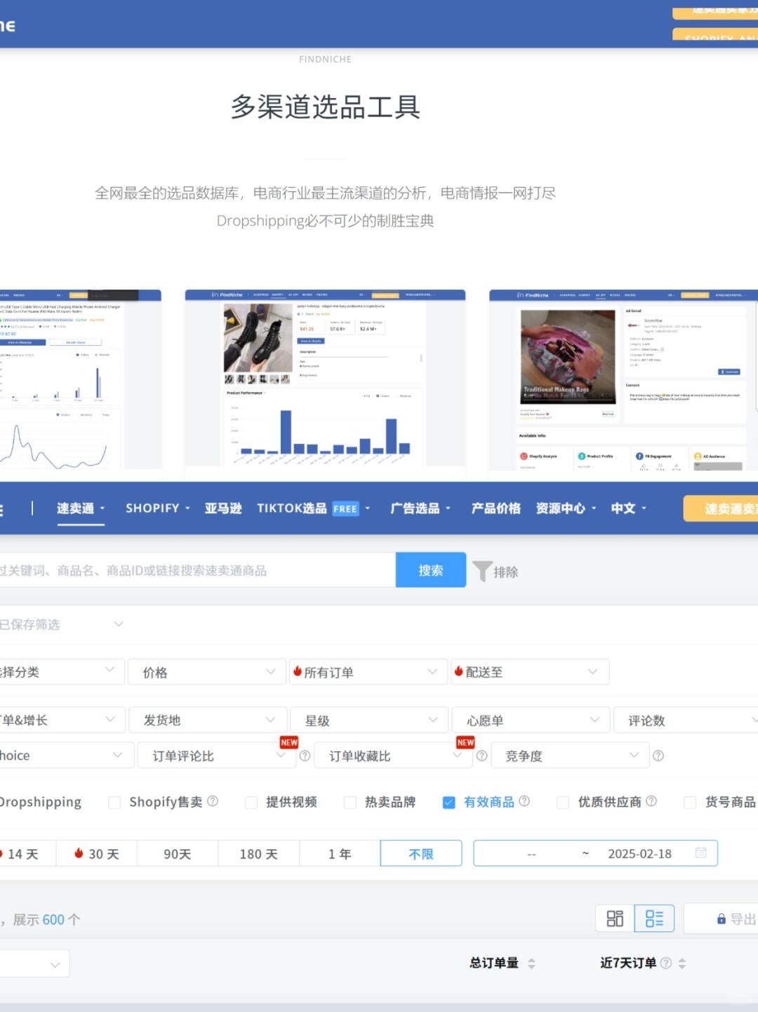Click help icon next to 订单收藏比

tap(481, 755)
